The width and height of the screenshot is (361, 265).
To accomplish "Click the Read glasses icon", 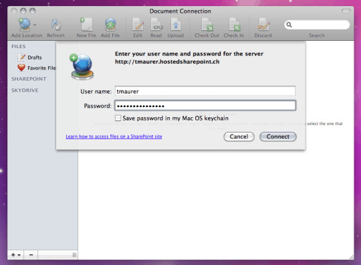I will pos(156,25).
